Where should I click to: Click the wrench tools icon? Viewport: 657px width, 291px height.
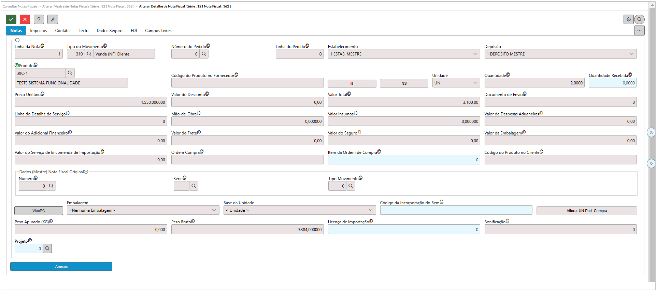click(53, 19)
